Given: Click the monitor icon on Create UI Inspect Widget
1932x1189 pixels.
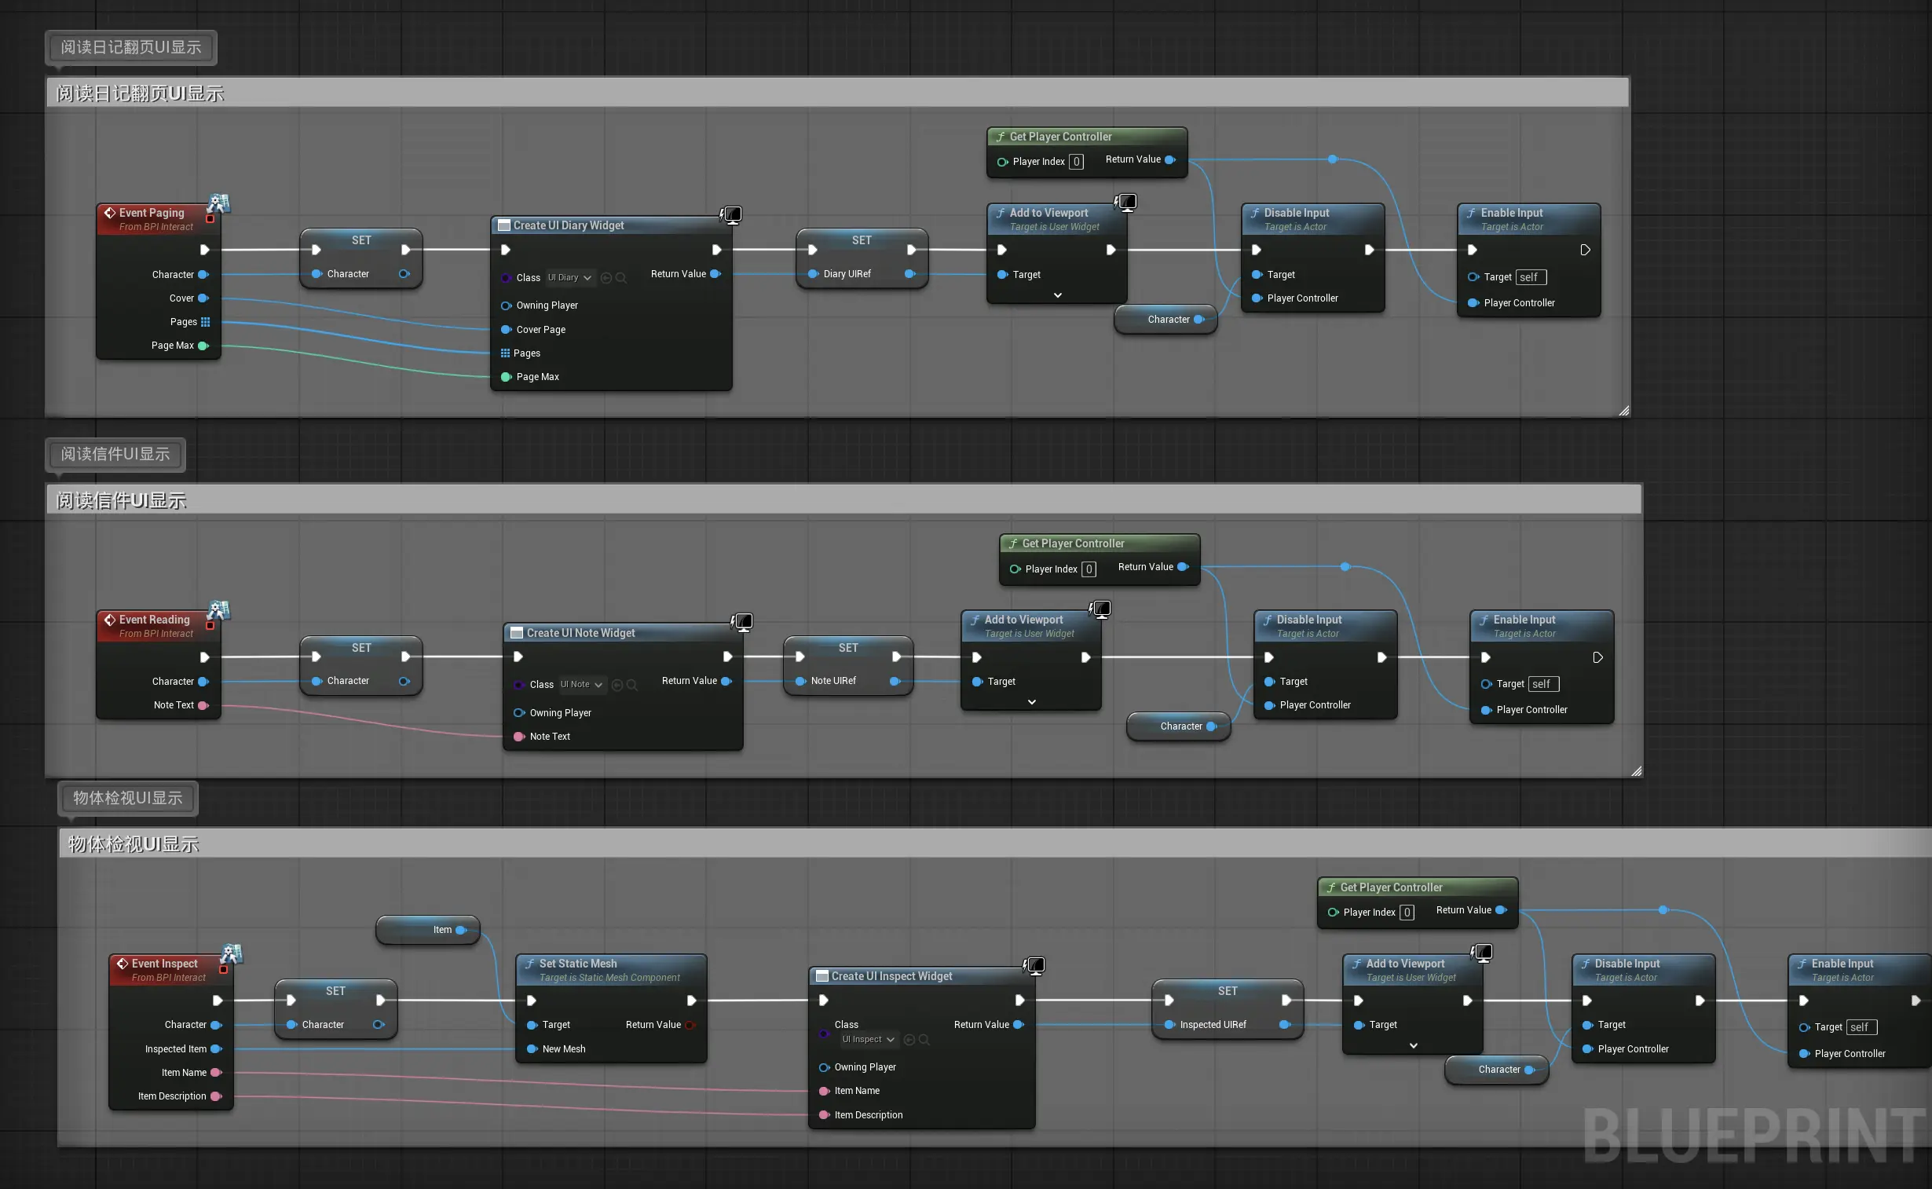Looking at the screenshot, I should click(x=1035, y=965).
